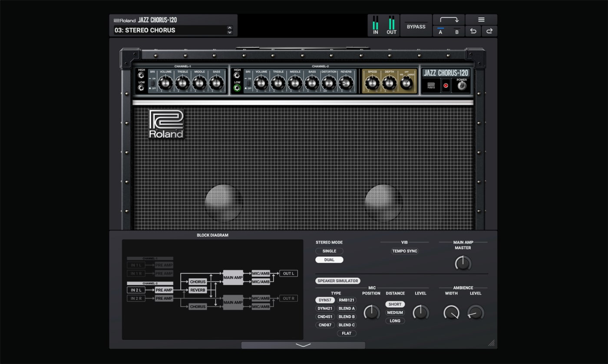Collapse the bottom panel with the chevron
This screenshot has width=608, height=364.
[x=303, y=345]
